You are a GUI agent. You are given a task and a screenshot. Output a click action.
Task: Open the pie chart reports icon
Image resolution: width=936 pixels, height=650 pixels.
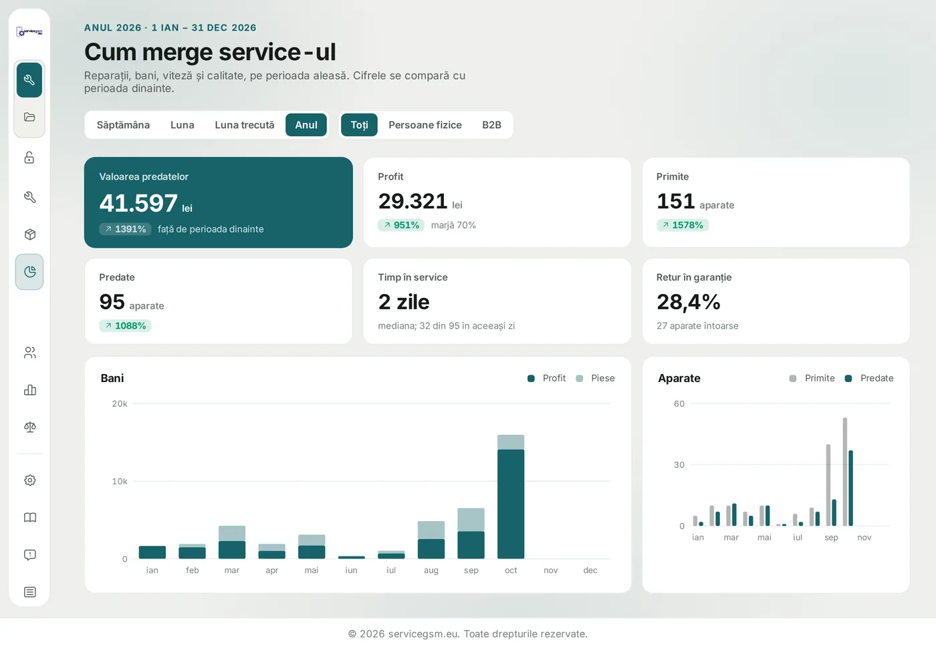29,272
